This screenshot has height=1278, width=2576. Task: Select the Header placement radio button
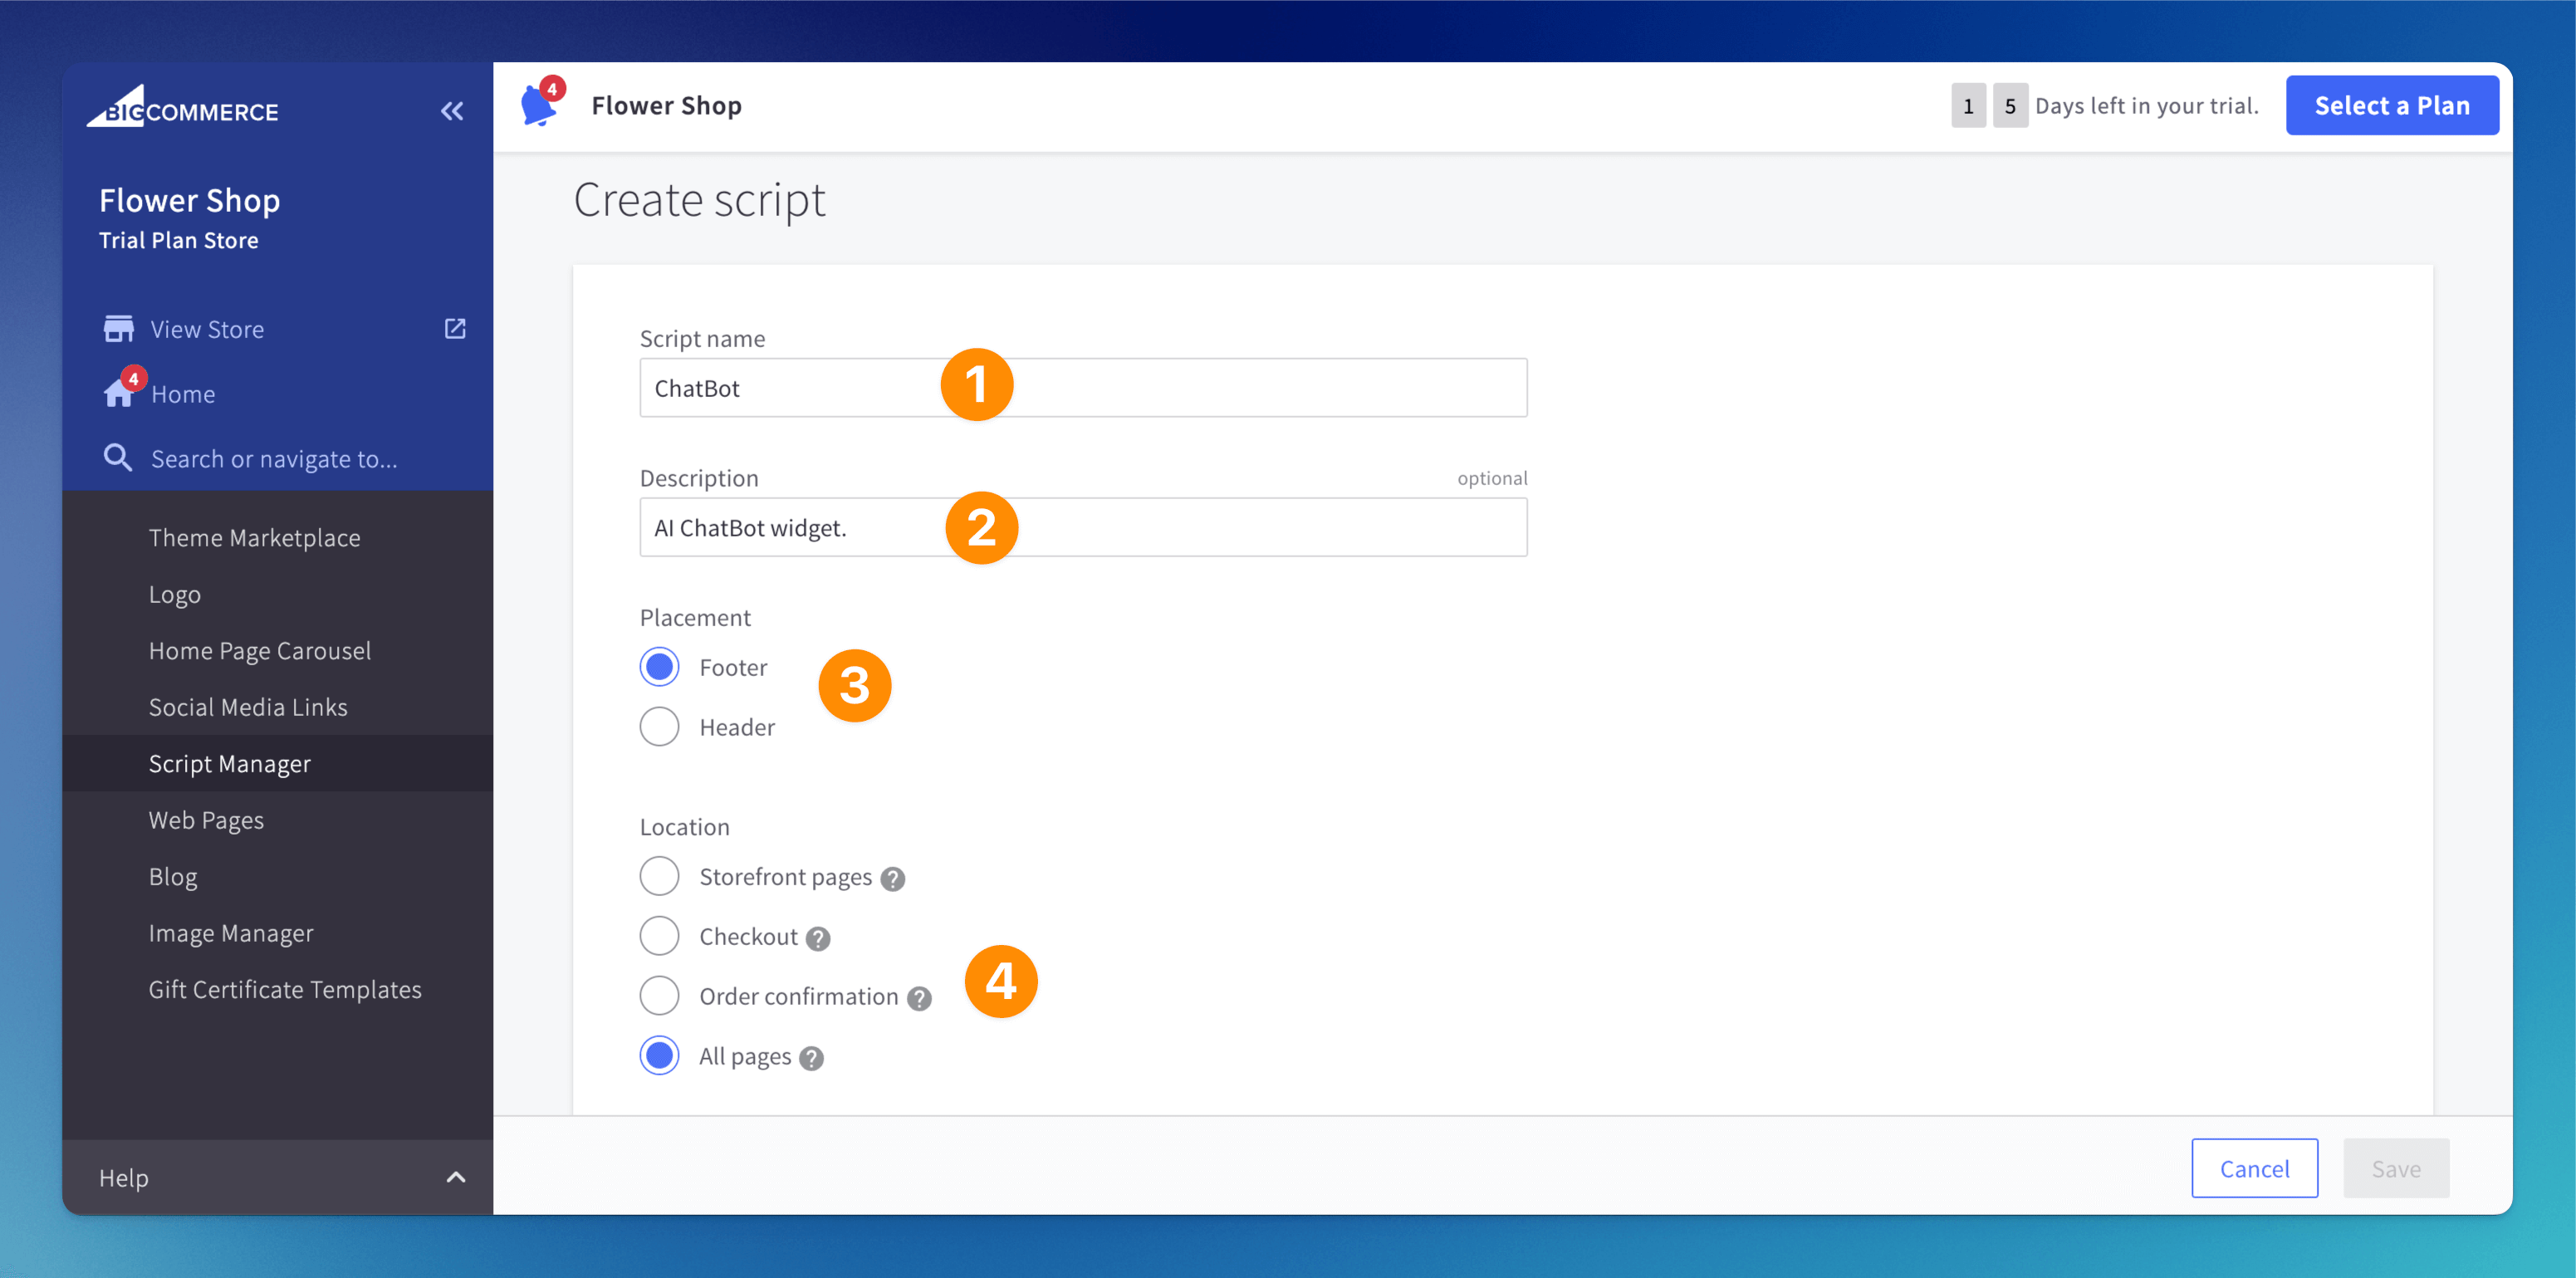pos(659,727)
